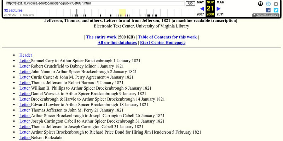
Task: Open The entire work link
Action: (101, 37)
